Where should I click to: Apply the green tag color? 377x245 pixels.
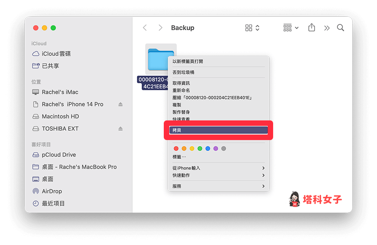click(x=200, y=148)
